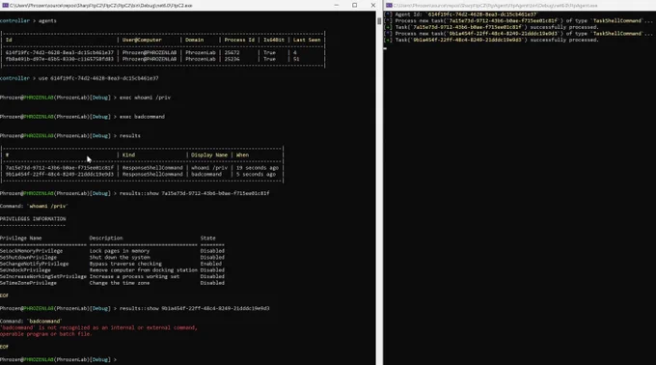Viewport: 656px width, 365px height.
Task: Click the 'Kind' column header
Action: tap(128, 154)
